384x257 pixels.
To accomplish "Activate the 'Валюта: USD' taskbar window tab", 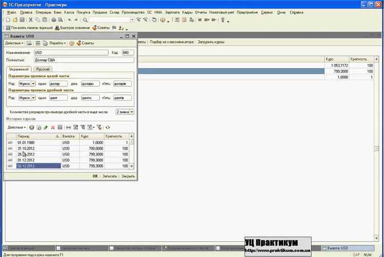I will click(x=348, y=248).
